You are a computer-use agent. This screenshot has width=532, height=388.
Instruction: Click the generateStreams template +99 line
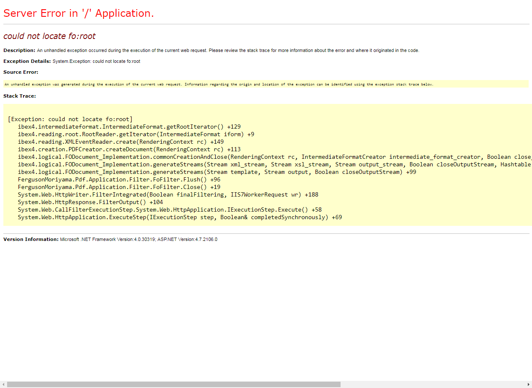point(217,172)
